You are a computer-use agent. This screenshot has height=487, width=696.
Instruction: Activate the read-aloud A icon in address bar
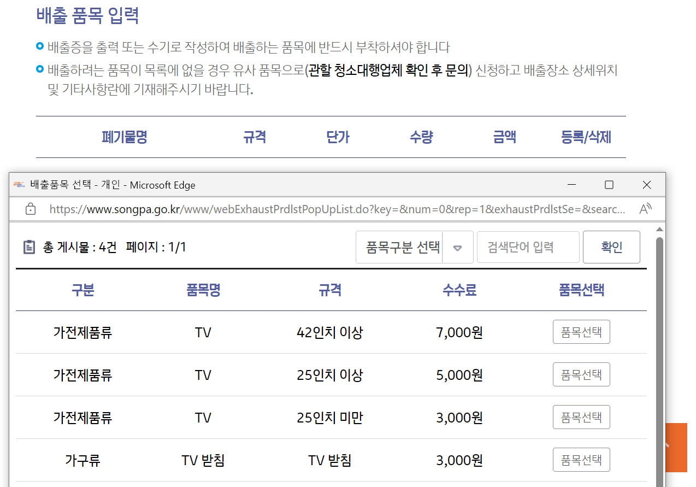647,209
